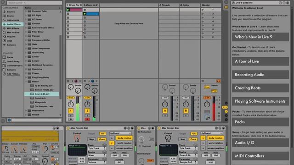The height and width of the screenshot is (165, 294).
Task: Select Samples category in browser
Action: point(11,45)
